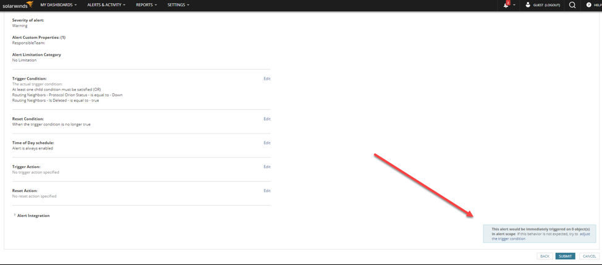Open the notifications bell icon
Image resolution: width=602 pixels, height=265 pixels.
506,5
